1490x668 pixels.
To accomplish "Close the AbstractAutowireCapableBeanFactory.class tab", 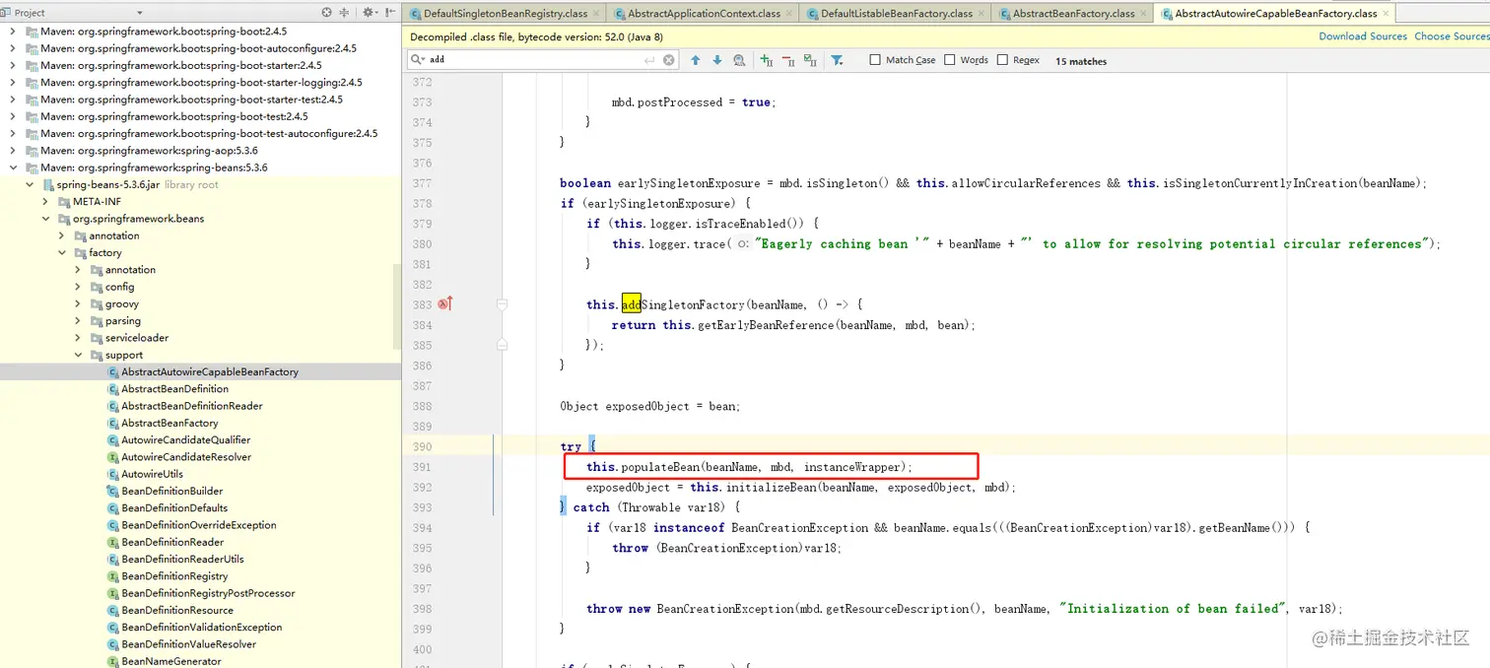I will (x=1387, y=14).
